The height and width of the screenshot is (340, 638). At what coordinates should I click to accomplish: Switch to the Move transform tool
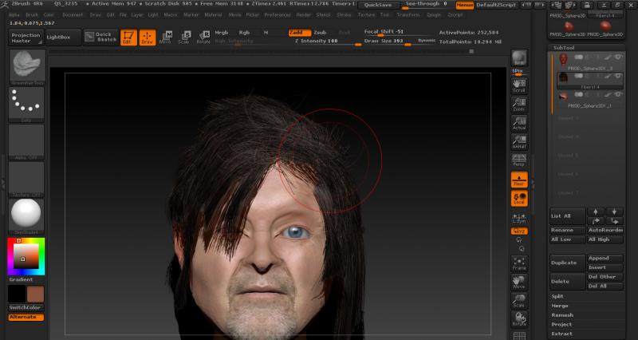click(165, 37)
